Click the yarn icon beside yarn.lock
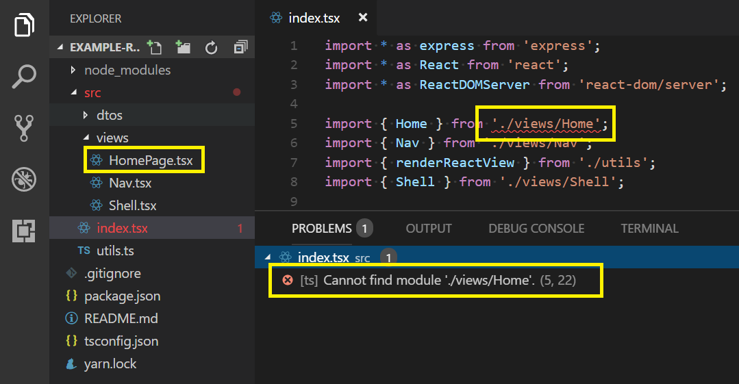Viewport: 739px width, 384px height. click(x=72, y=363)
